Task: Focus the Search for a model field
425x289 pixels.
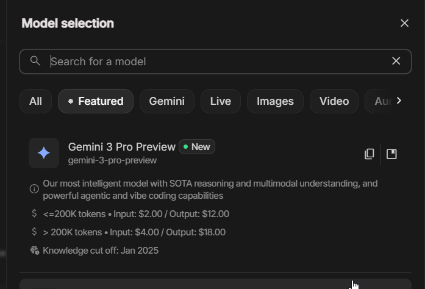Action: click(213, 61)
